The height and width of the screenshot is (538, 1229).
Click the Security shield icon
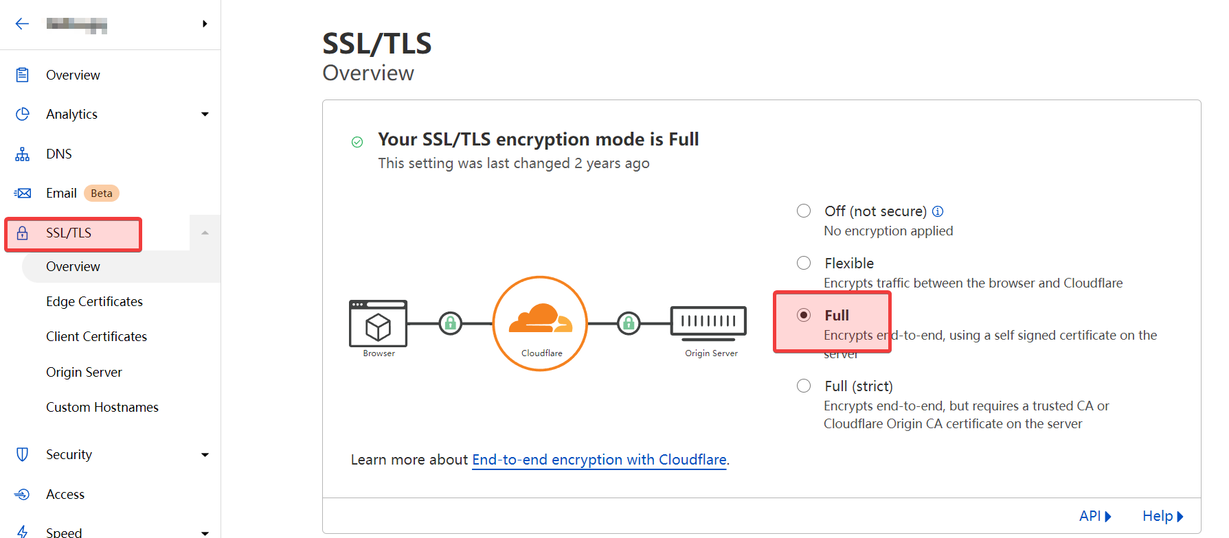pyautogui.click(x=23, y=454)
